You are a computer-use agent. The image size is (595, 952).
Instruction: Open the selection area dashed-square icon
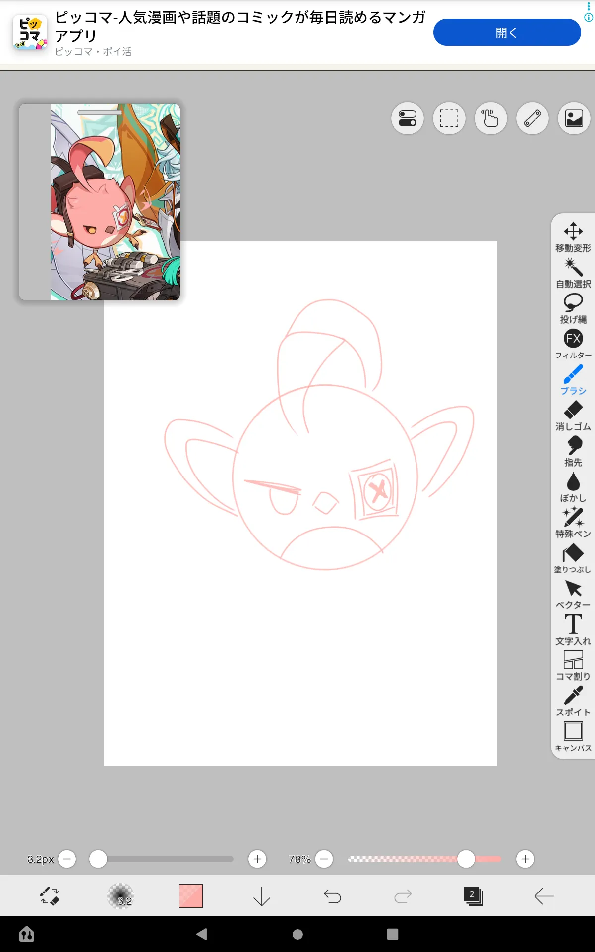click(x=449, y=119)
